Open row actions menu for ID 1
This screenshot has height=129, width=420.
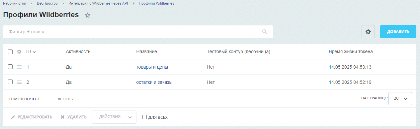[x=19, y=67]
